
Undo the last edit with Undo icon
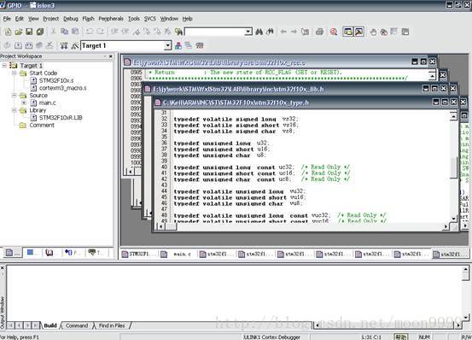pos(90,32)
